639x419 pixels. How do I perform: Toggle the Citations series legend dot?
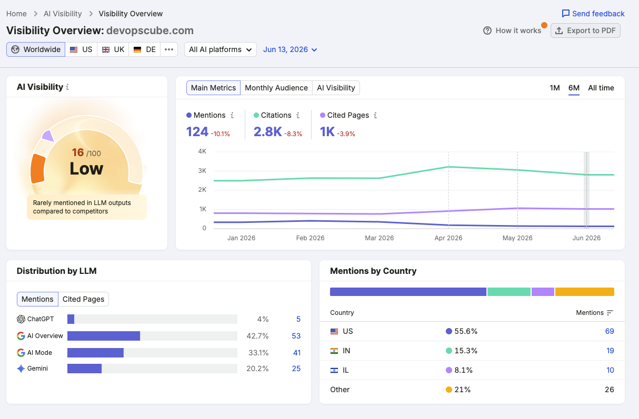pos(256,115)
